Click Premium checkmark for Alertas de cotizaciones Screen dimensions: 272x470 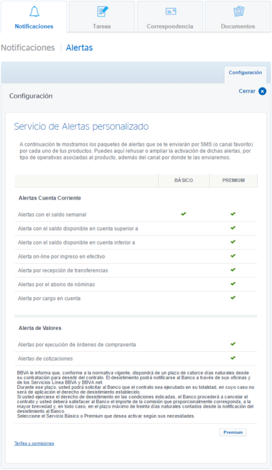(232, 358)
